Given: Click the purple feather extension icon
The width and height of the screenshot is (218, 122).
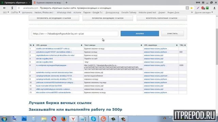Looking at the screenshot, I should pyautogui.click(x=198, y=8).
